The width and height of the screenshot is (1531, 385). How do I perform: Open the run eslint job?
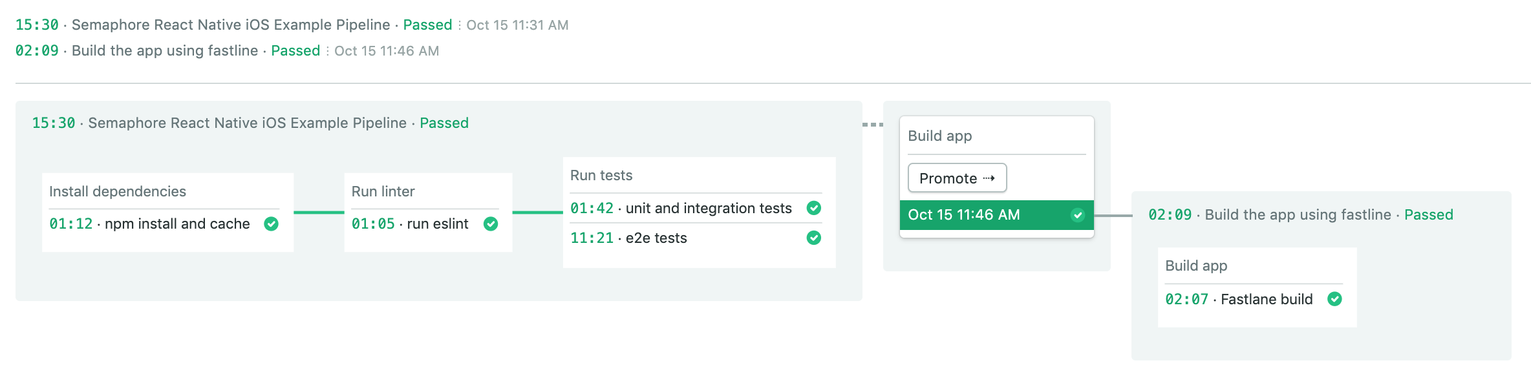[437, 224]
